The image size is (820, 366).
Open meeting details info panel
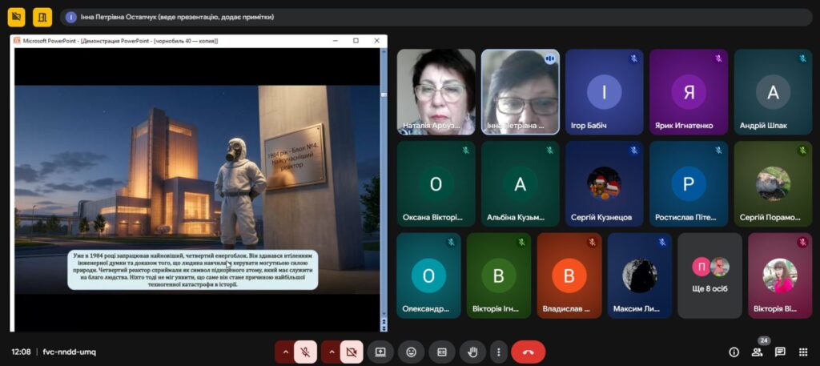(734, 352)
